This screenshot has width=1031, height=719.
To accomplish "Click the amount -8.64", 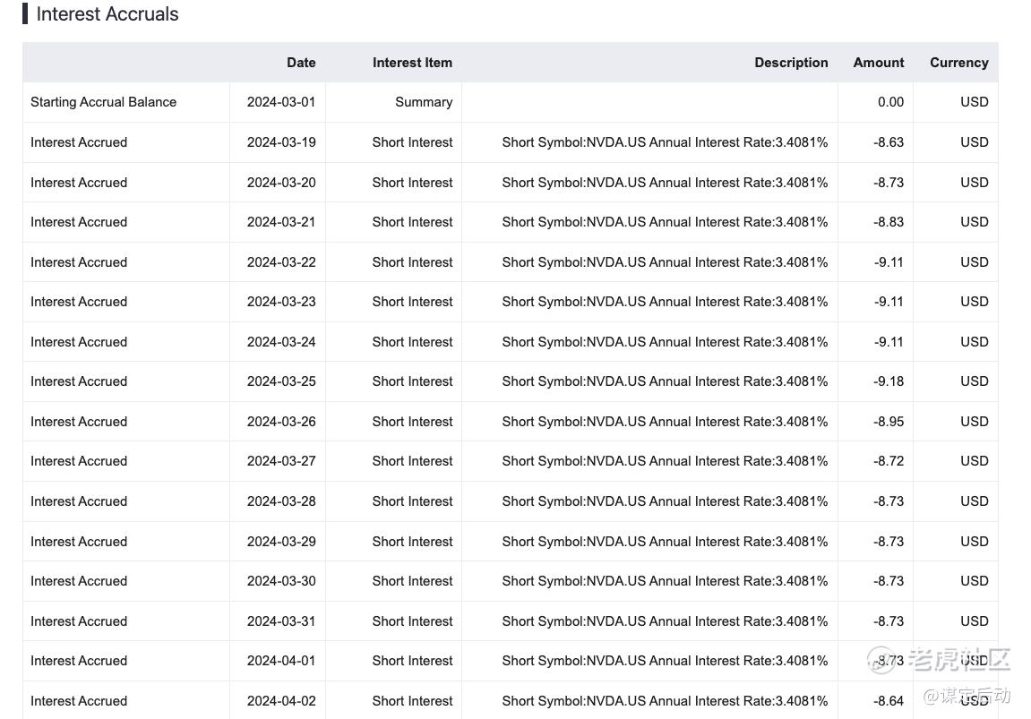I will coord(889,700).
